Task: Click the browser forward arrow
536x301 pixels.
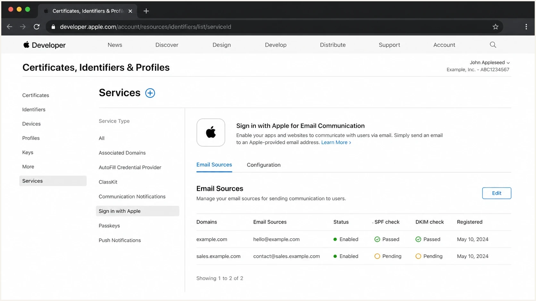Action: [x=23, y=27]
